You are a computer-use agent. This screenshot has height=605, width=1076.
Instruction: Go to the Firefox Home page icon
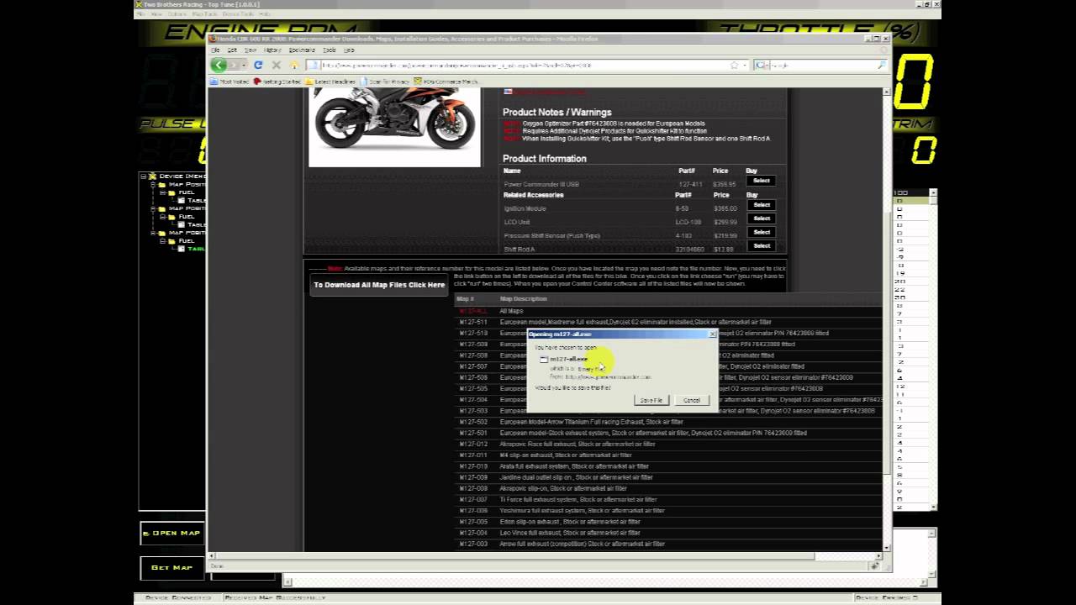293,65
